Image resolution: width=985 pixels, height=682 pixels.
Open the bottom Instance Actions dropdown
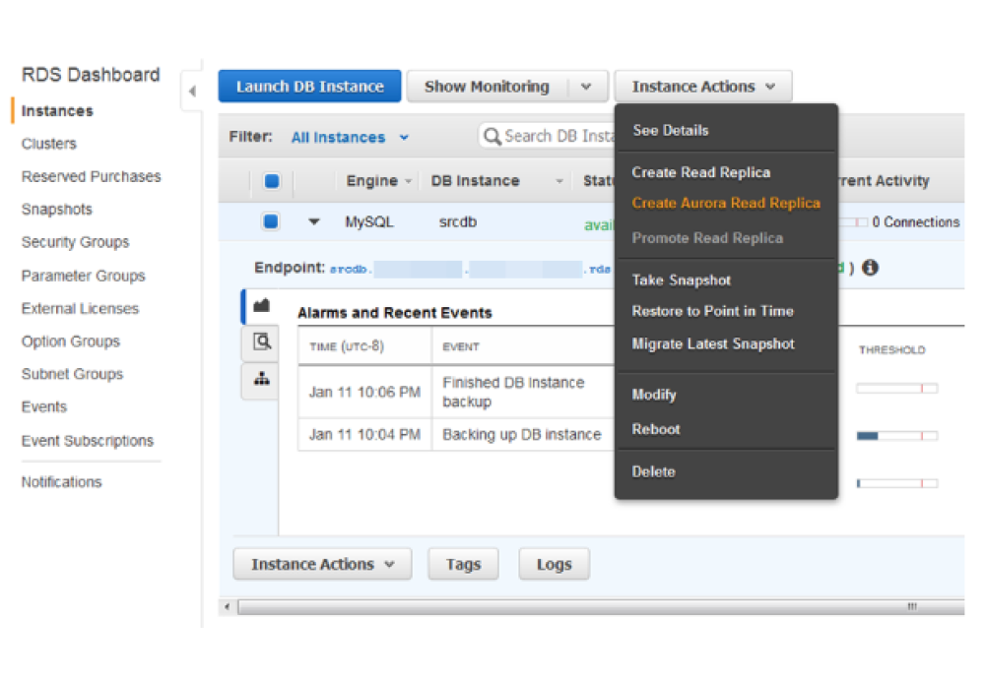tap(322, 564)
